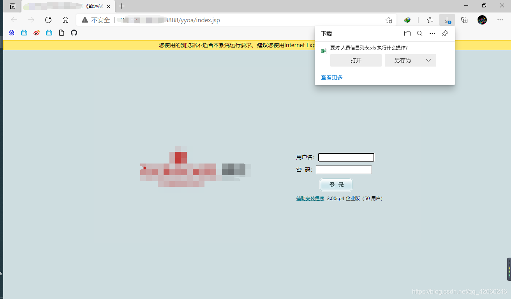Open the 辅助安装程序 link

click(310, 199)
